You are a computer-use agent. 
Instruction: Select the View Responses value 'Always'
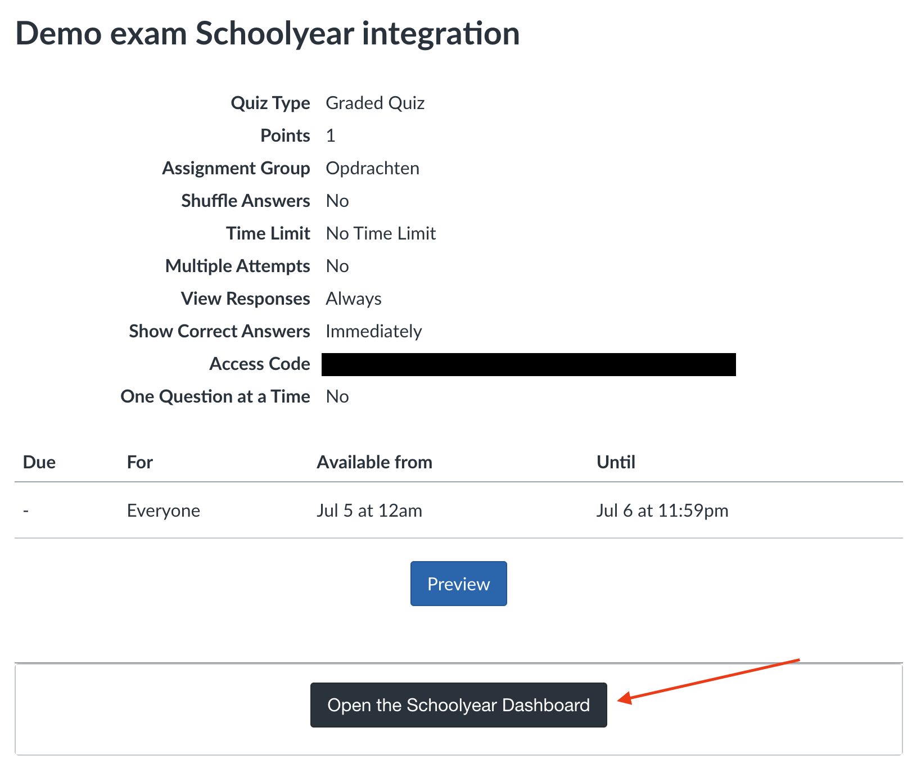click(354, 299)
